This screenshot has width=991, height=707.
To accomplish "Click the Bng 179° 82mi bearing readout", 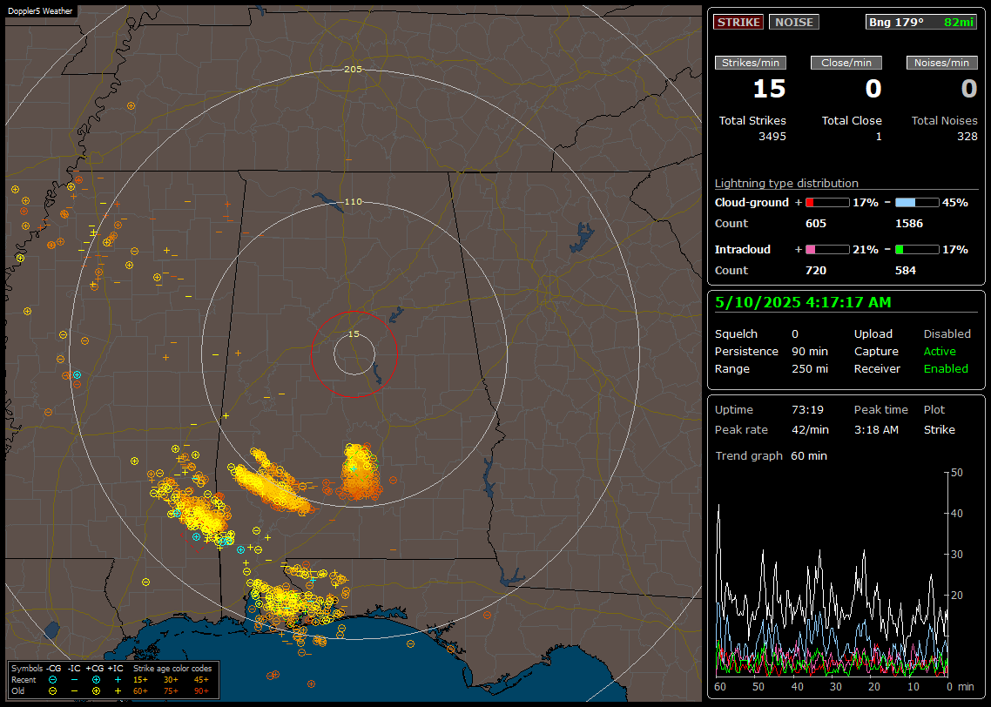I will [x=921, y=22].
